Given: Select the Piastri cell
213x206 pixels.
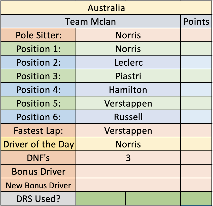Looking at the screenshot, I should [x=128, y=76].
